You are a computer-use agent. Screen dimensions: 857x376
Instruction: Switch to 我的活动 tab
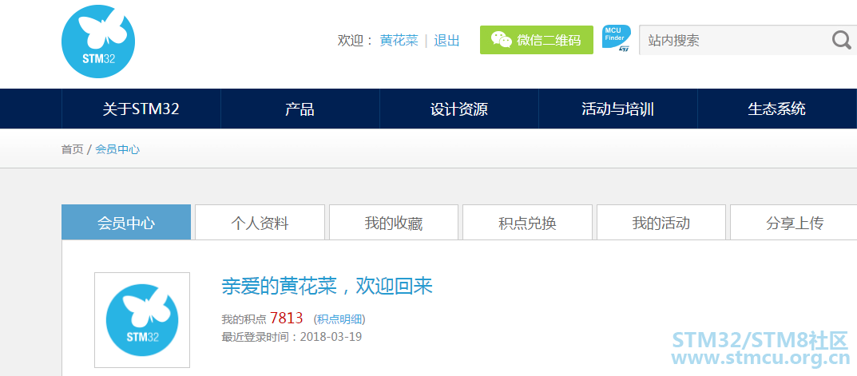661,223
